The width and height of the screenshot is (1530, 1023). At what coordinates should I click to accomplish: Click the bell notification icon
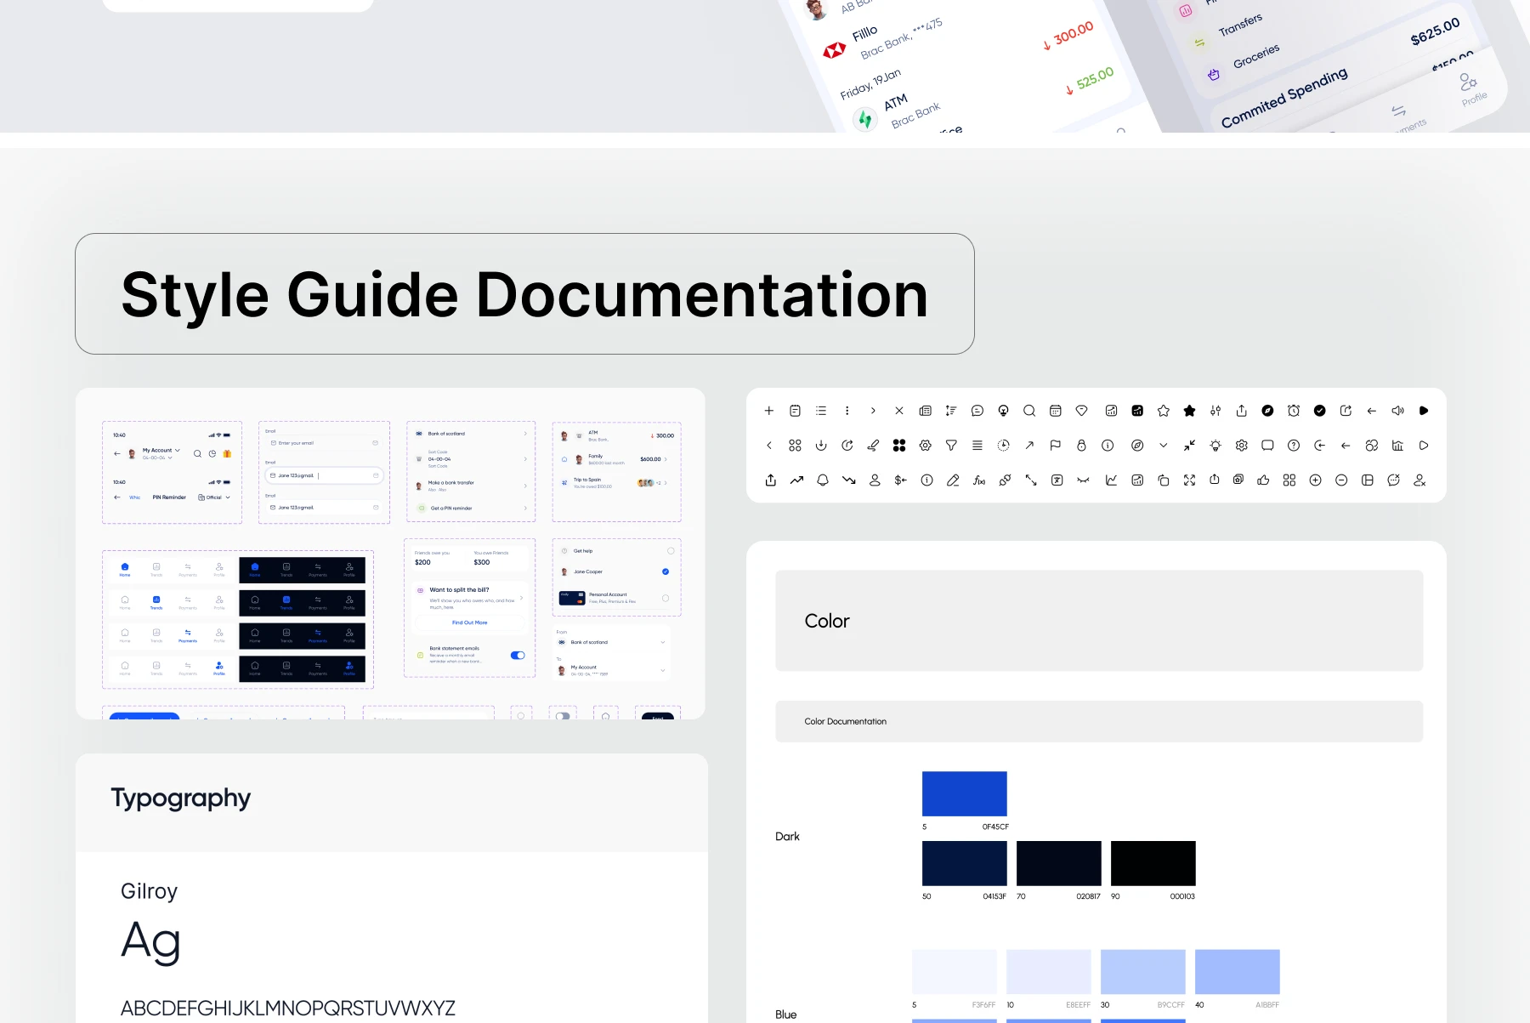pyautogui.click(x=823, y=480)
